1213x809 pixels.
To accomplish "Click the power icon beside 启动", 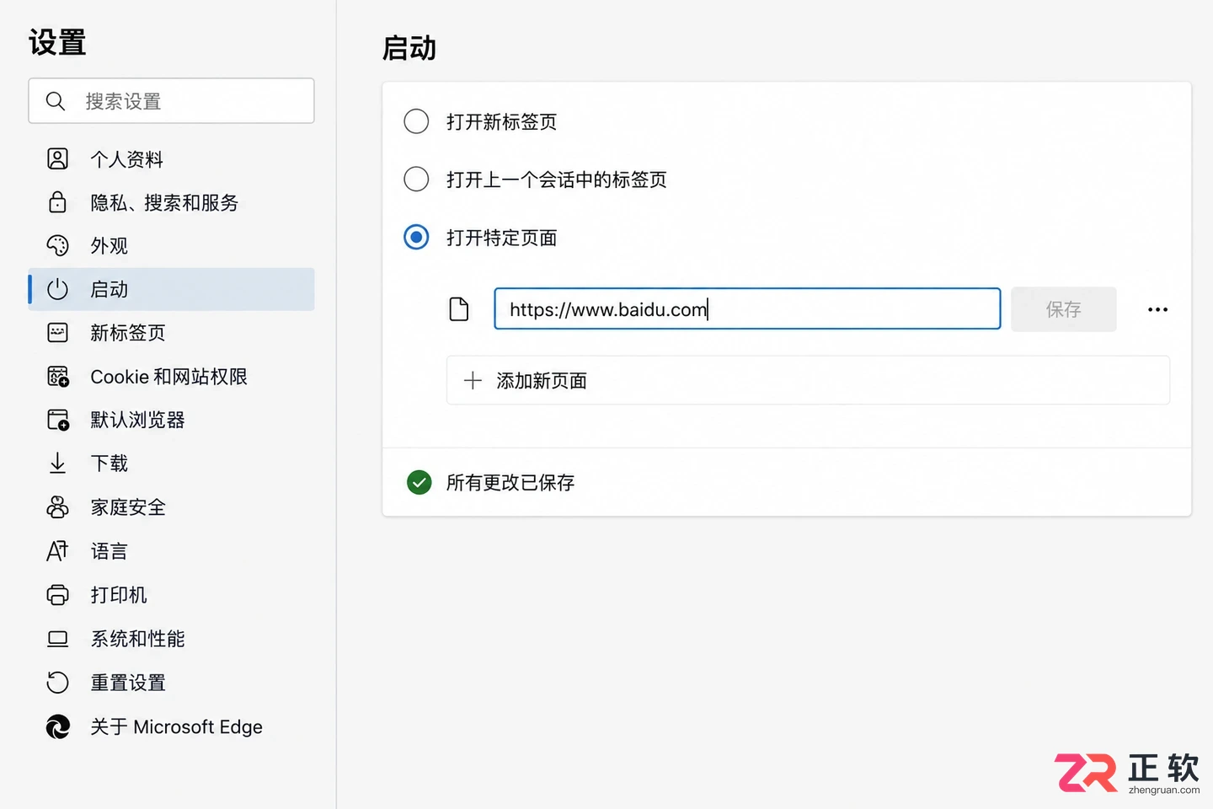I will click(x=57, y=289).
